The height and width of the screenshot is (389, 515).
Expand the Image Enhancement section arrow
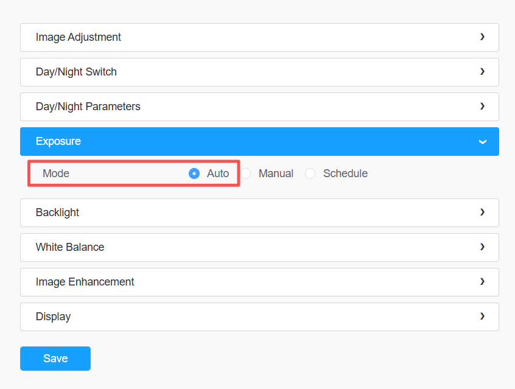(x=482, y=282)
